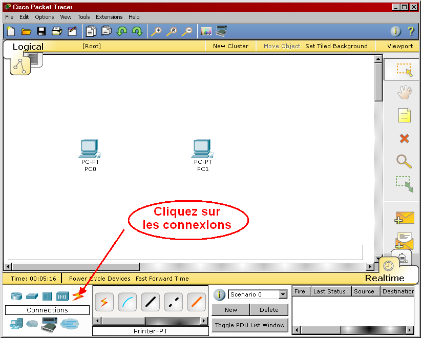Choose the Select tool in right panel
This screenshot has height=339, width=422.
(404, 70)
